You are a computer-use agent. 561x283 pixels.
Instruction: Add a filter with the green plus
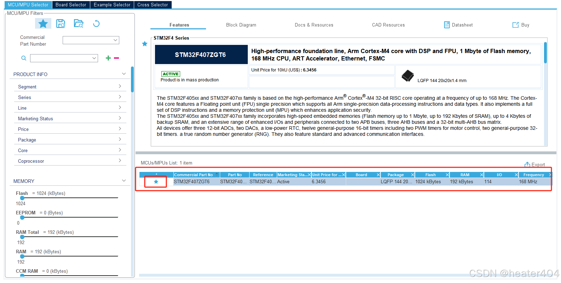108,58
